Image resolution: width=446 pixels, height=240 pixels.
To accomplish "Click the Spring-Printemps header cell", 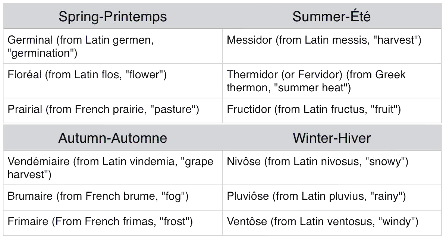I will pos(113,17).
